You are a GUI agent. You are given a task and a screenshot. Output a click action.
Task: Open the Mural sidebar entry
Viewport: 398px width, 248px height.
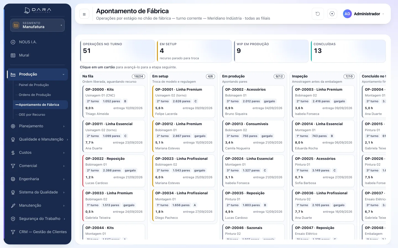pos(37,55)
